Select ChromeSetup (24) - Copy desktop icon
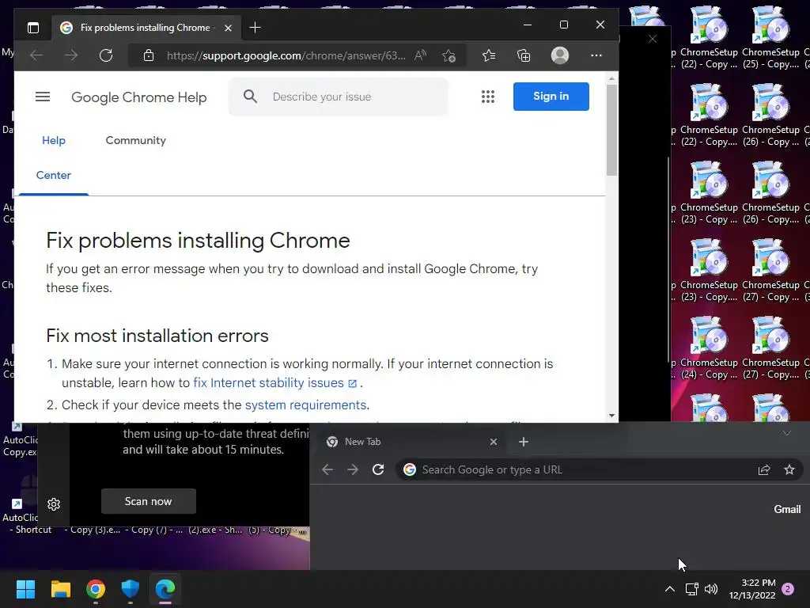Viewport: 810px width, 608px height. click(x=709, y=348)
